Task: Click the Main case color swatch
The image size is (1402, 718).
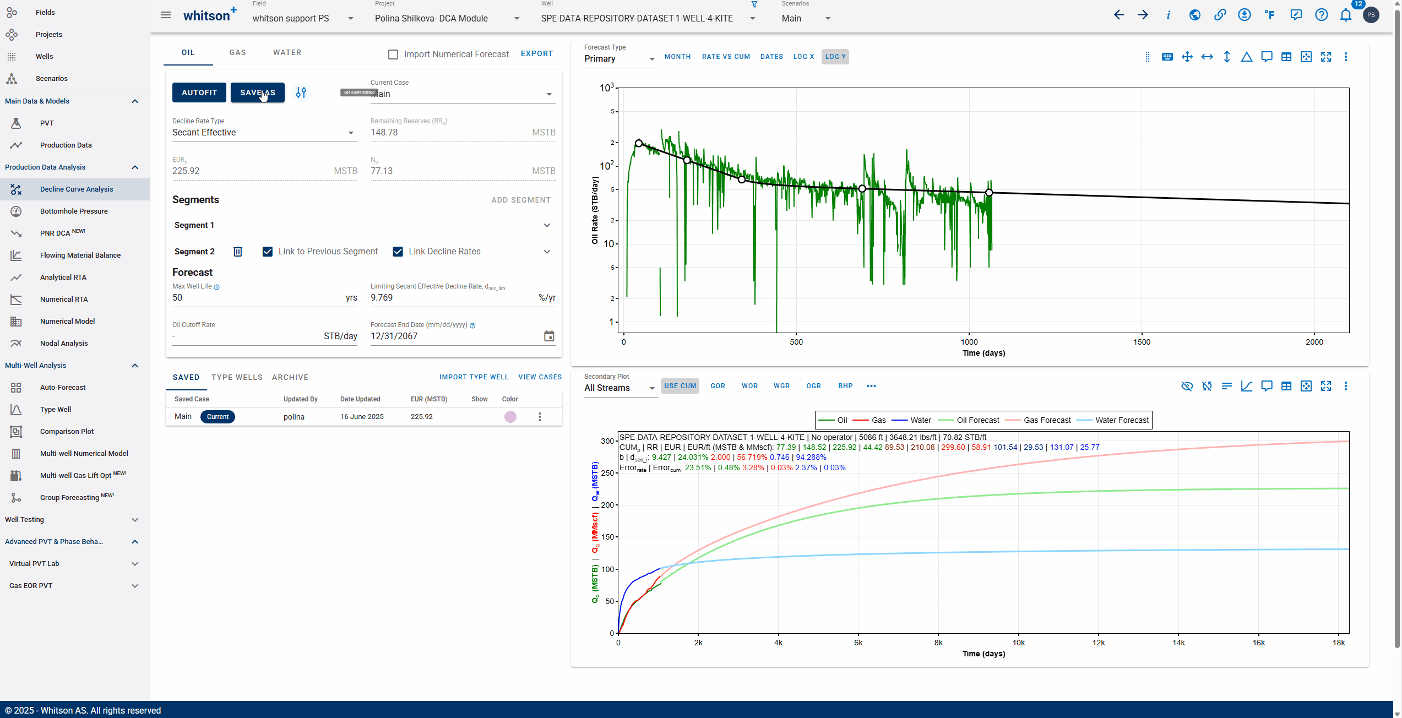Action: pos(510,417)
